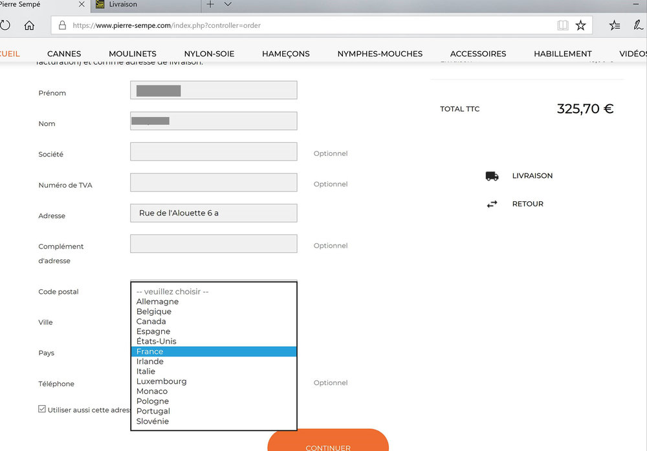The width and height of the screenshot is (647, 451).
Task: Click the pen notes icon
Action: [638, 25]
